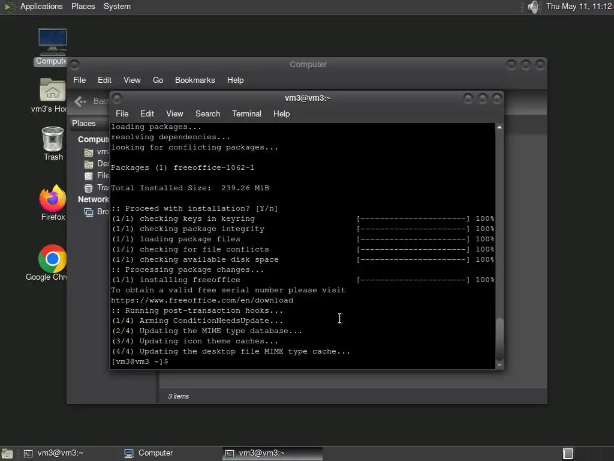
Task: Click 'Packages (1) freeoffice-1062-1' line in terminal
Action: [x=182, y=168]
